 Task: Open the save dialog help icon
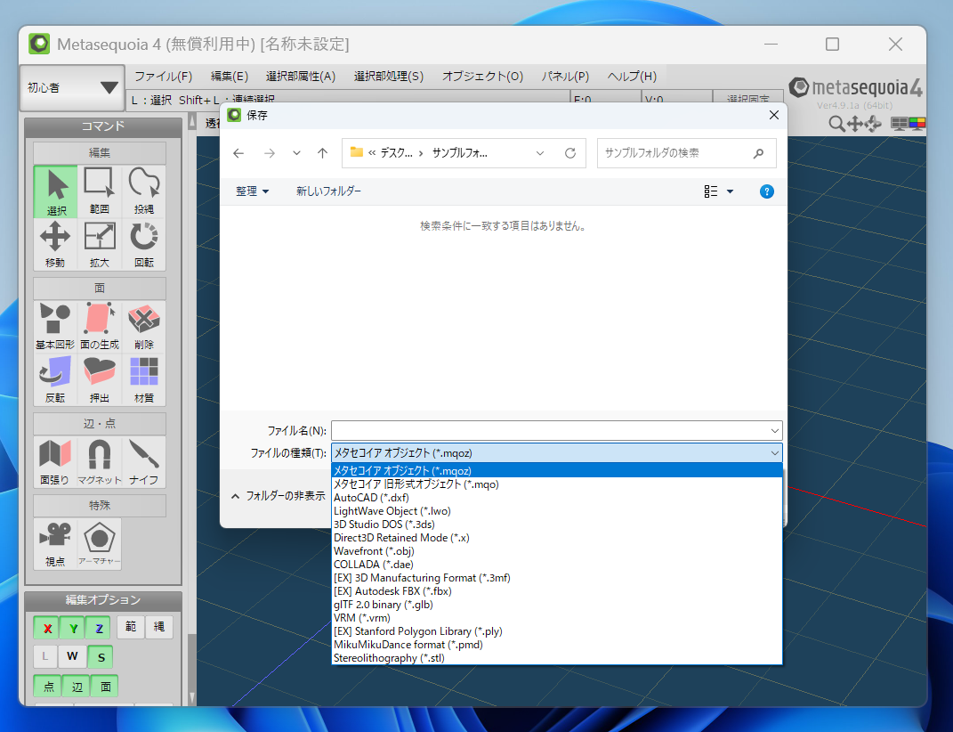click(x=767, y=191)
